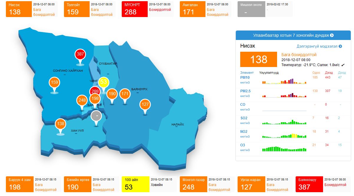The image size is (354, 196).
Task: Select the PM10 element row label
Action: click(245, 78)
